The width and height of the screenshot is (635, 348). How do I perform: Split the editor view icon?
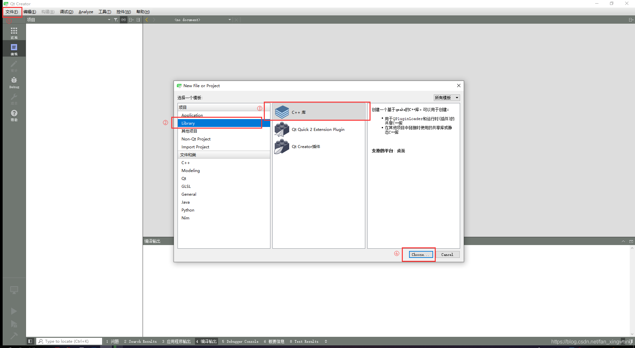[631, 20]
